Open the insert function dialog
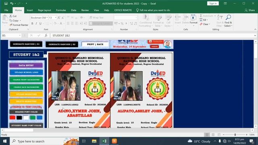 click(46, 35)
